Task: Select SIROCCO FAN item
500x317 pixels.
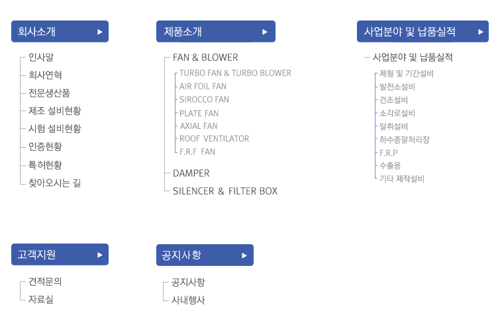Action: point(204,100)
